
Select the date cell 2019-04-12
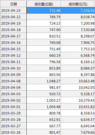[13, 55]
